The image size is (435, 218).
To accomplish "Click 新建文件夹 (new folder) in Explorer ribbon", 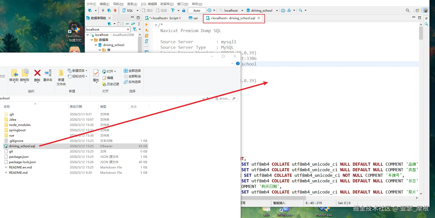I will pyautogui.click(x=61, y=77).
